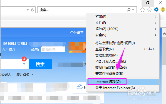This screenshot has width=166, height=104.
Task: Open the Favorites star icon
Action: tap(149, 9)
